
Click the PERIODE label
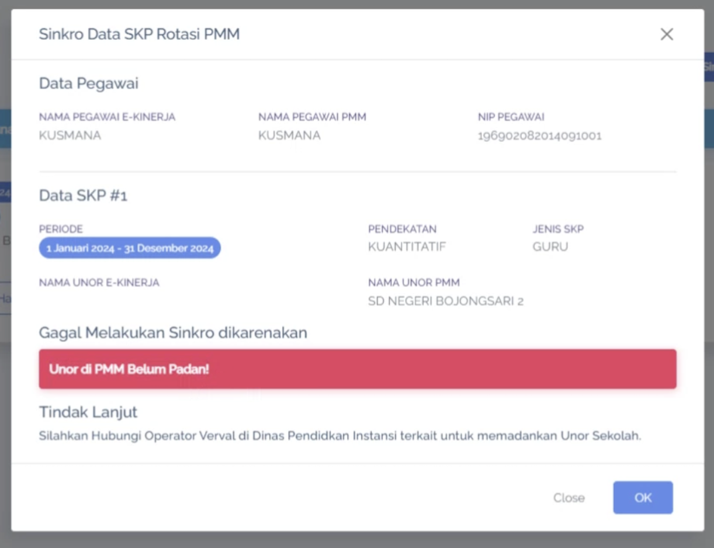point(61,229)
